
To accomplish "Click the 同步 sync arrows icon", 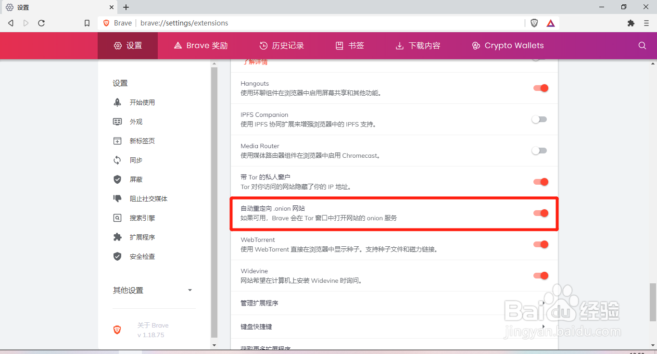I will tap(117, 160).
